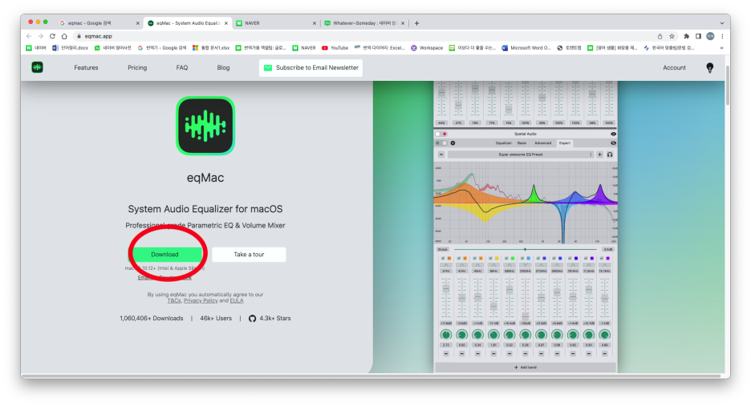Image resolution: width=751 pixels, height=406 pixels.
Task: Open the FAQ menu item
Action: [182, 68]
